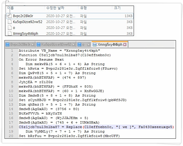183x146 pixels.
Task: Click 'Dim VyMMLy' code line
Action: pyautogui.click(x=65, y=131)
